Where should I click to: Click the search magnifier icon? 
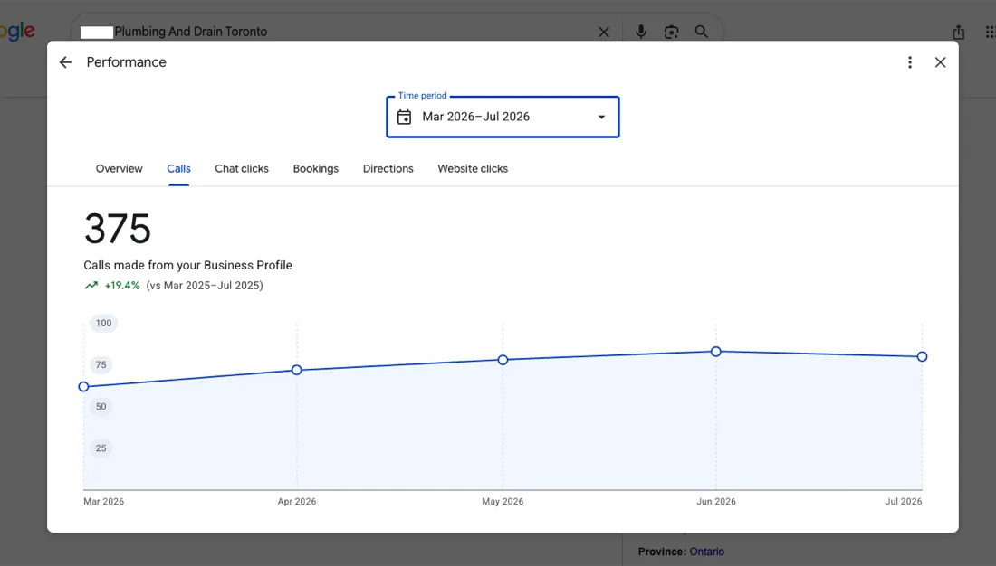pos(701,32)
